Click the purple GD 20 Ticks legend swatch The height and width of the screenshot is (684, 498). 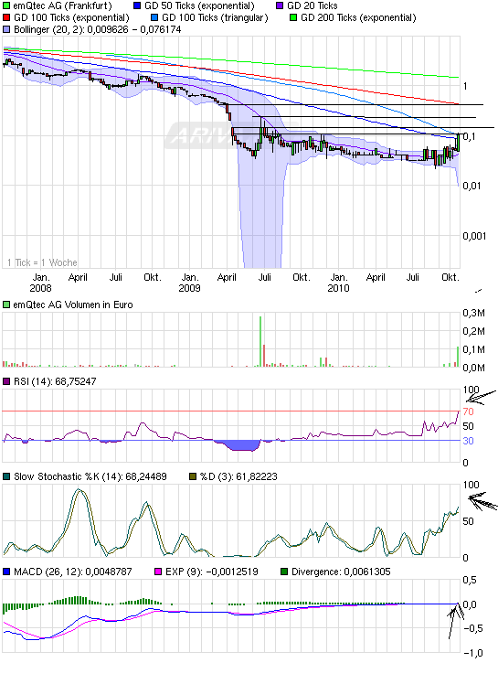pos(280,6)
